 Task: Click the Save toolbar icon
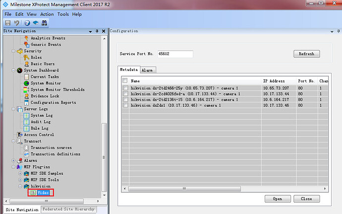(x=8, y=23)
